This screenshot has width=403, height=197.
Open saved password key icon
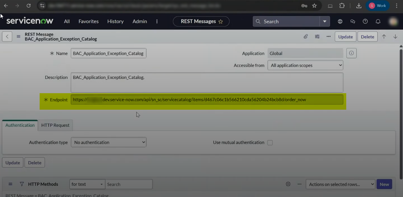[304, 6]
